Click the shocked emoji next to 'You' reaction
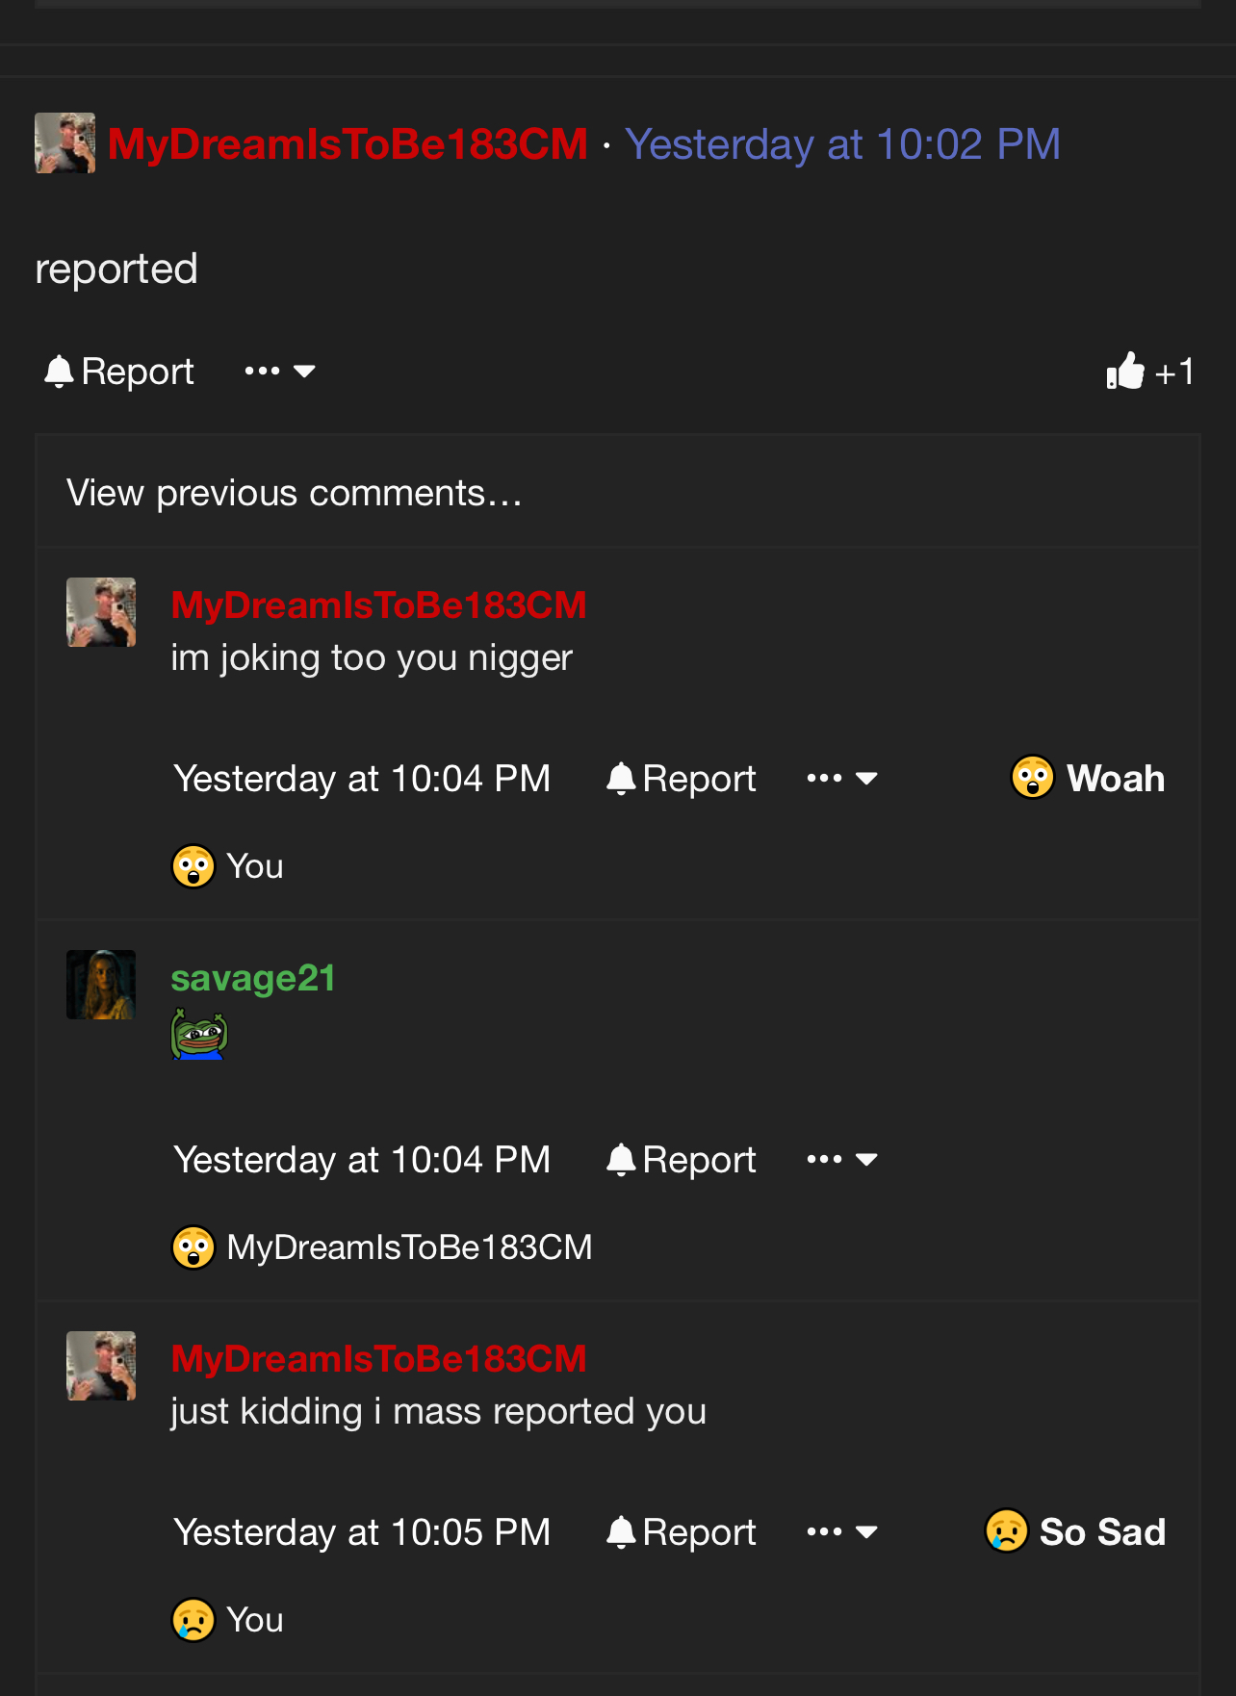The image size is (1236, 1696). coord(193,866)
